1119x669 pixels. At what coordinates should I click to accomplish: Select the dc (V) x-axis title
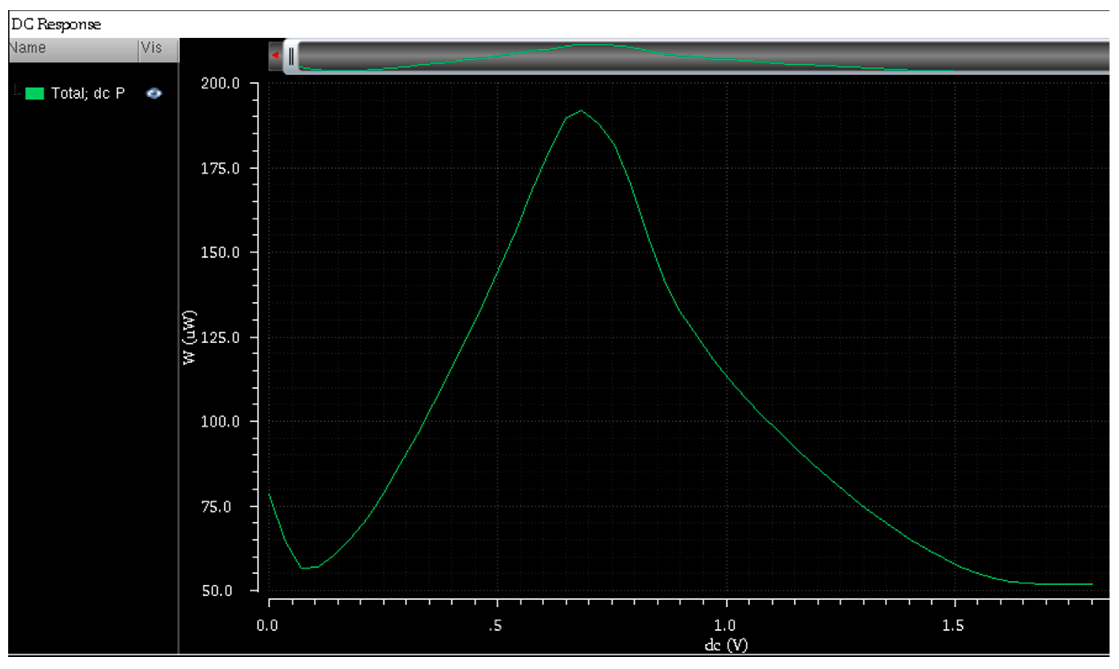(x=726, y=645)
